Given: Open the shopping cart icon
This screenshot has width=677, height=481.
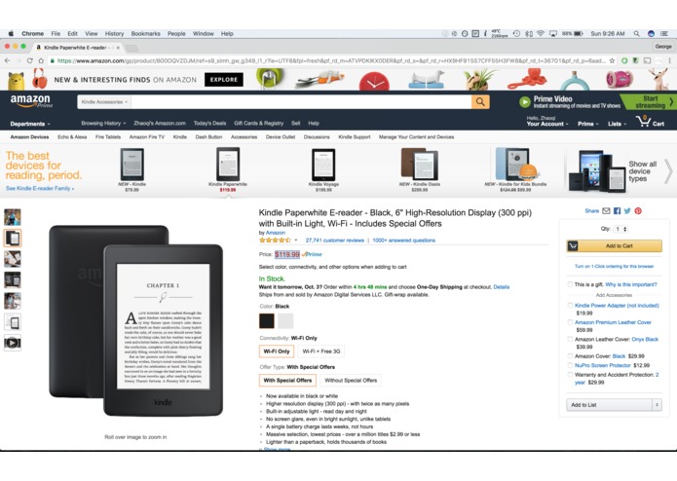Looking at the screenshot, I should pyautogui.click(x=643, y=121).
